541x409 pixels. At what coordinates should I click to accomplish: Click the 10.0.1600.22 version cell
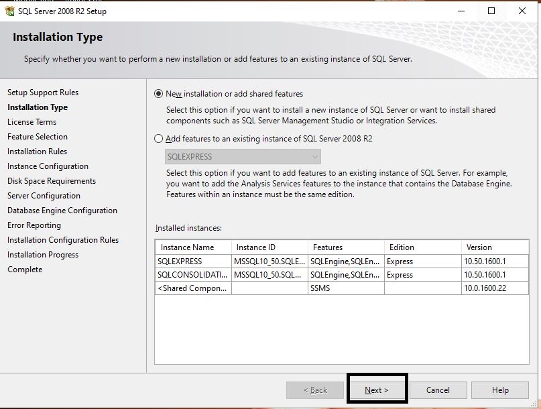[495, 288]
